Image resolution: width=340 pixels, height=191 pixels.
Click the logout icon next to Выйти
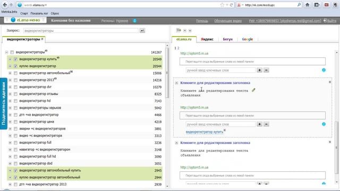coord(325,21)
